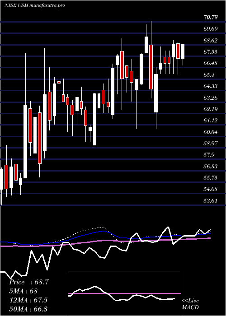The width and height of the screenshot is (226, 316).
Task: Click the 'NYSE USM munafasutra.pro' chart title
Action: (x=34, y=5)
